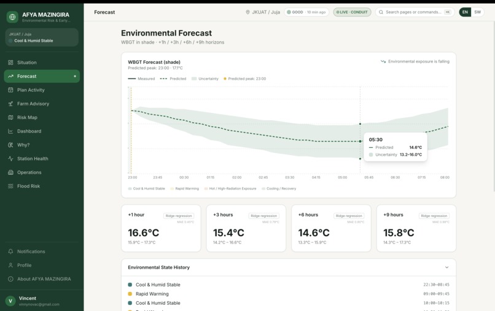This screenshot has width=495, height=311.
Task: Switch language to SW
Action: click(x=477, y=12)
